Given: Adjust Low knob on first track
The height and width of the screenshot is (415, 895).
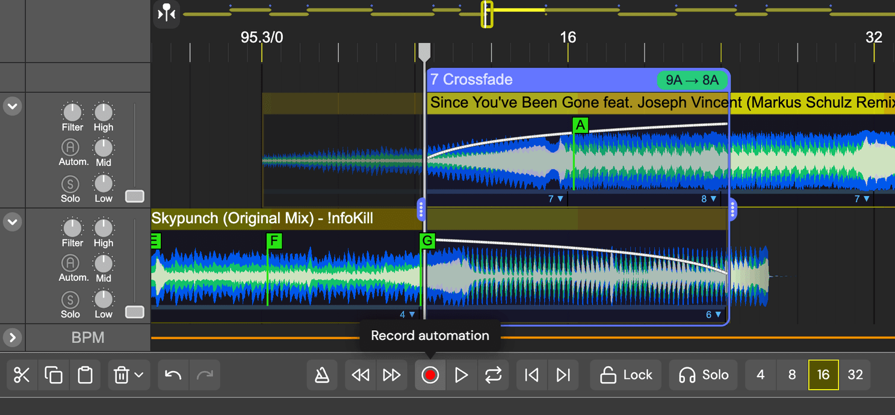Looking at the screenshot, I should (104, 183).
